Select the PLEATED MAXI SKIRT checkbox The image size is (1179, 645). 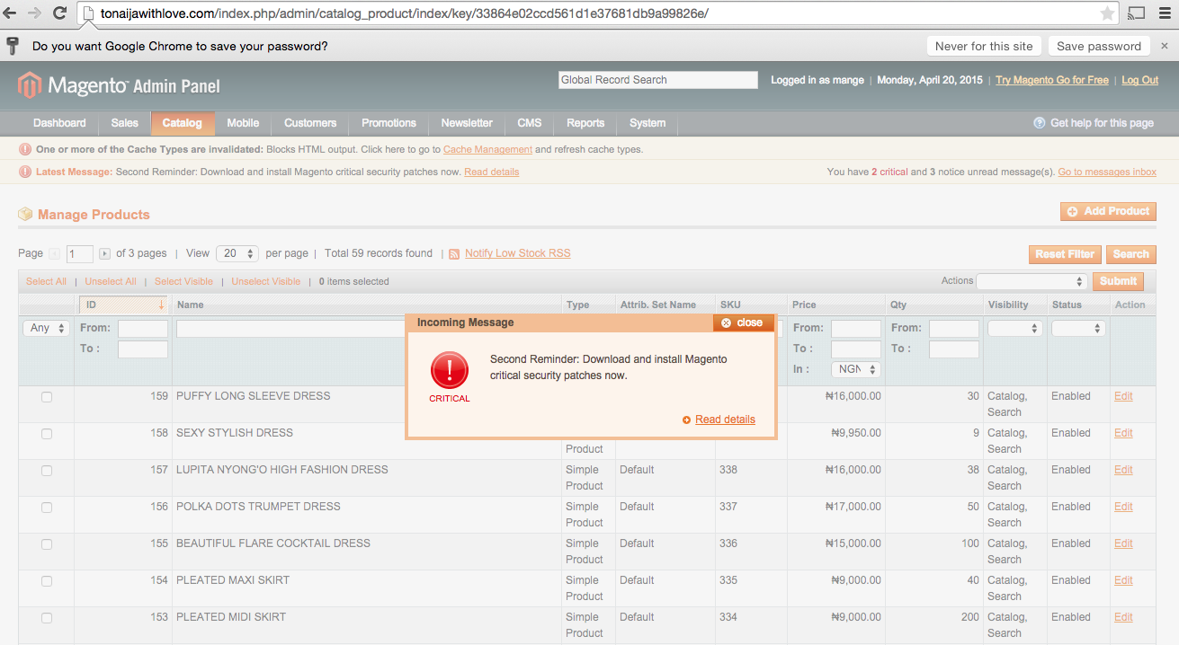tap(47, 581)
